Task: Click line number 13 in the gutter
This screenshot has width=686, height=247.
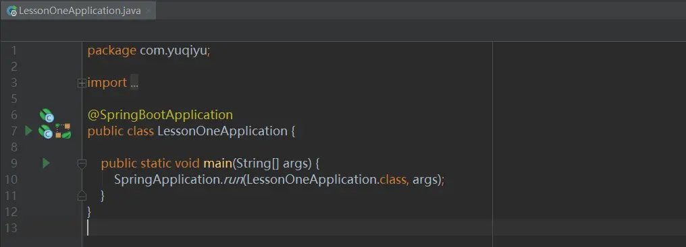Action: click(x=11, y=227)
